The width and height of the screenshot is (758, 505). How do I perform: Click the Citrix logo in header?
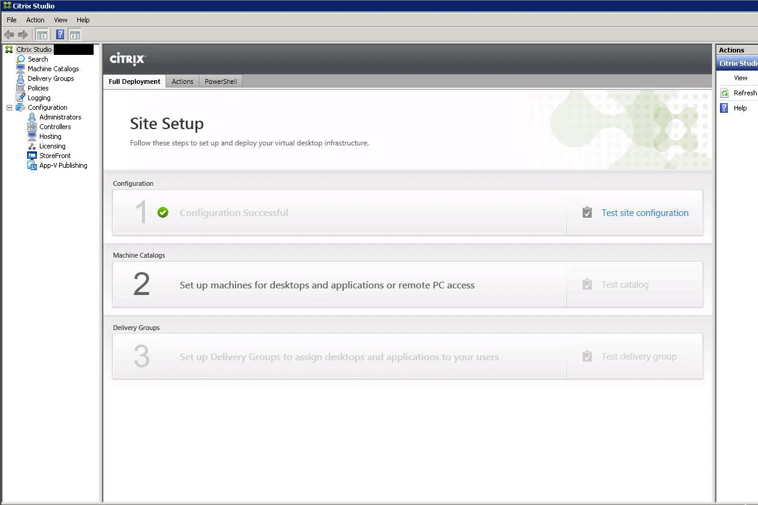click(x=127, y=59)
